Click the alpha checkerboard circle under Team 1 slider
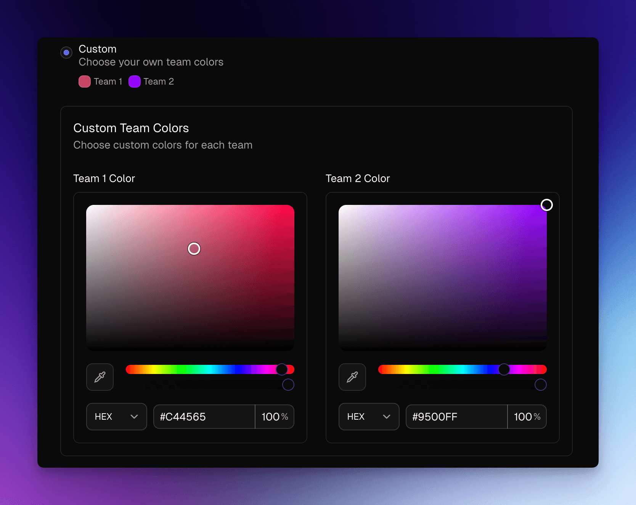 pos(288,385)
